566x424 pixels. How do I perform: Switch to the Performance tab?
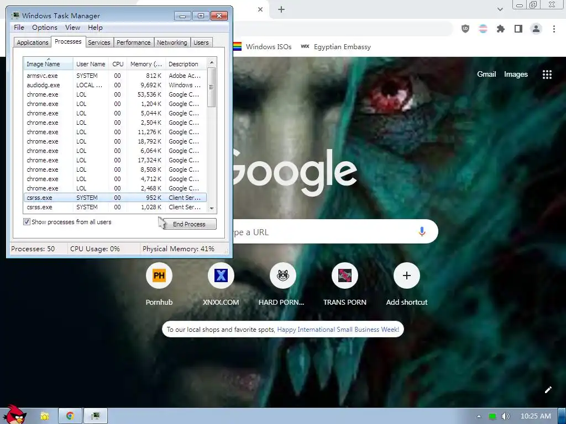[134, 42]
